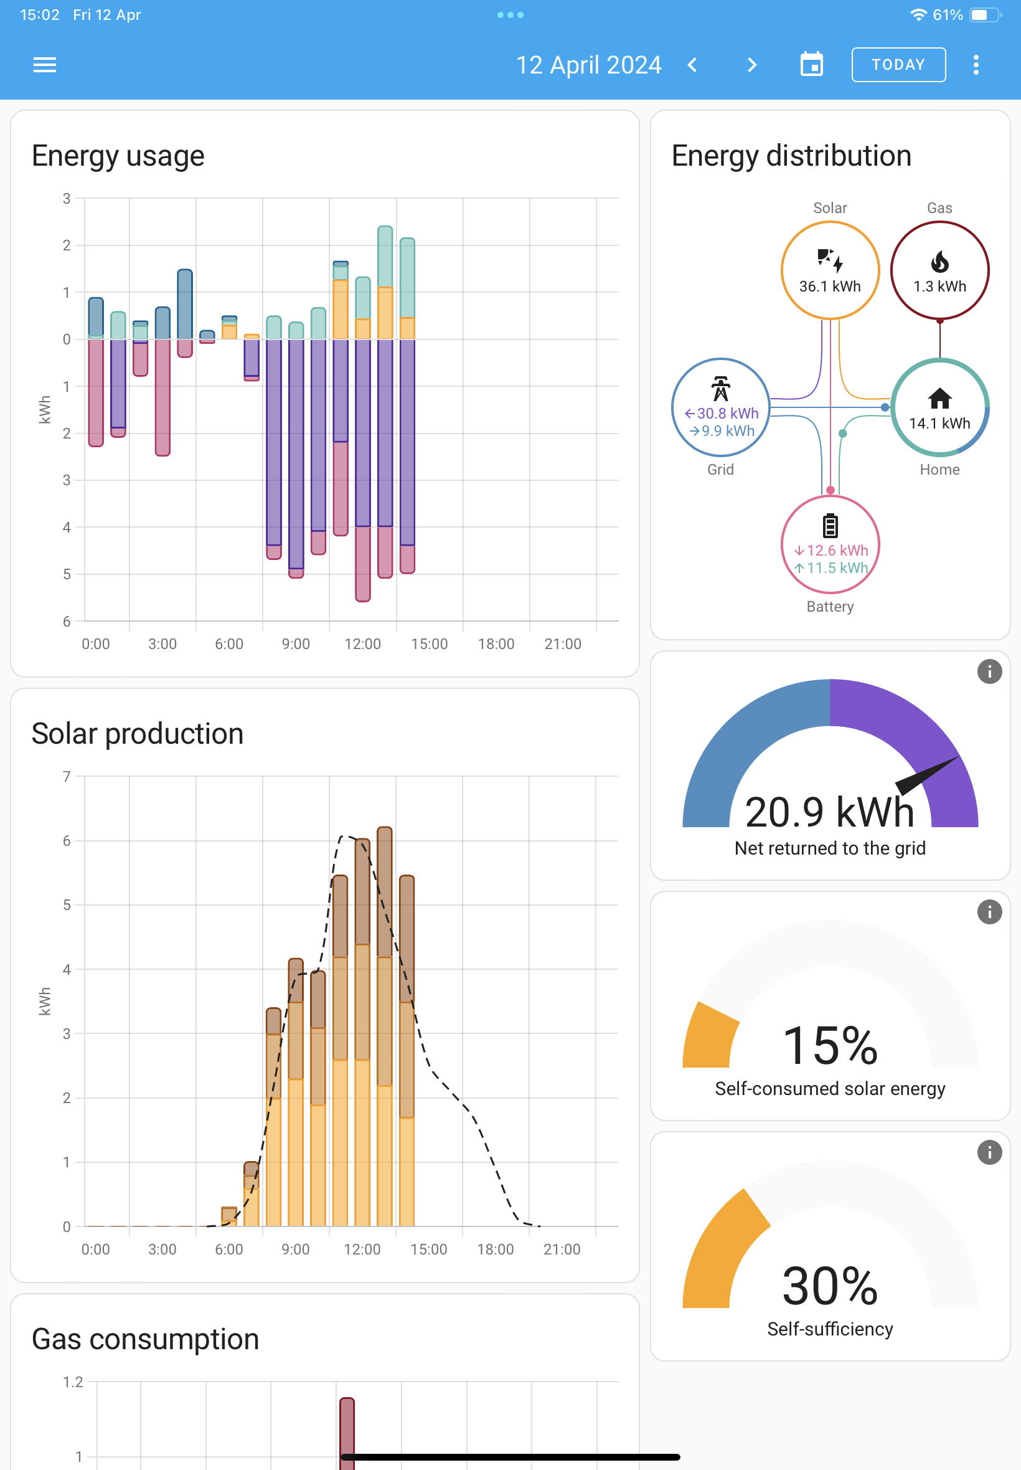The height and width of the screenshot is (1470, 1021).
Task: Open the calendar date picker
Action: click(812, 65)
